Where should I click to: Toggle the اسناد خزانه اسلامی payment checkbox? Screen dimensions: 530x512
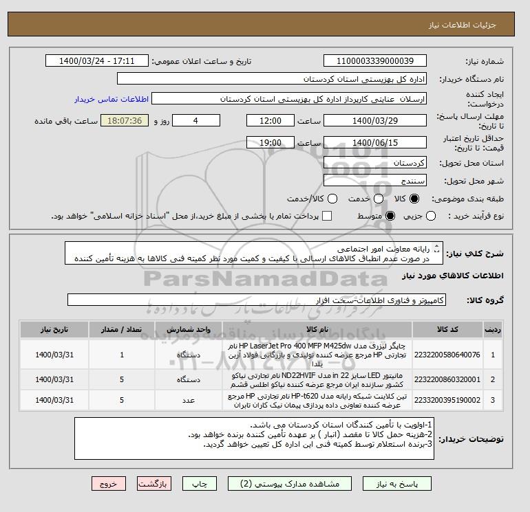point(327,216)
